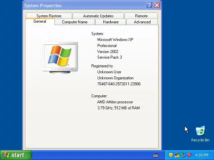The height and width of the screenshot is (160, 214).
Task: Click the Safely Remove Hardware tray icon
Action: point(183,155)
